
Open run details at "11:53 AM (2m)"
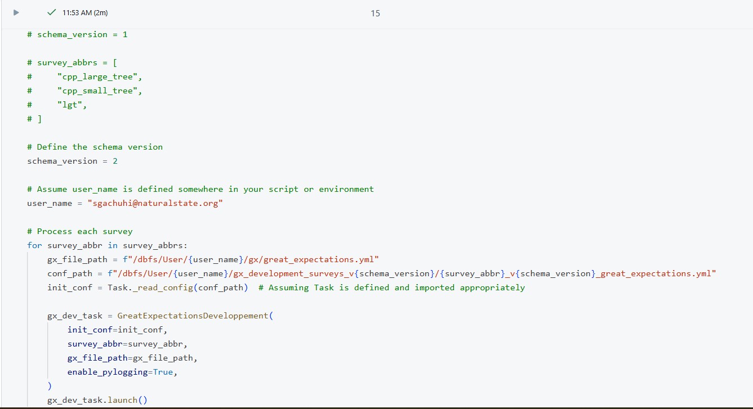(85, 13)
